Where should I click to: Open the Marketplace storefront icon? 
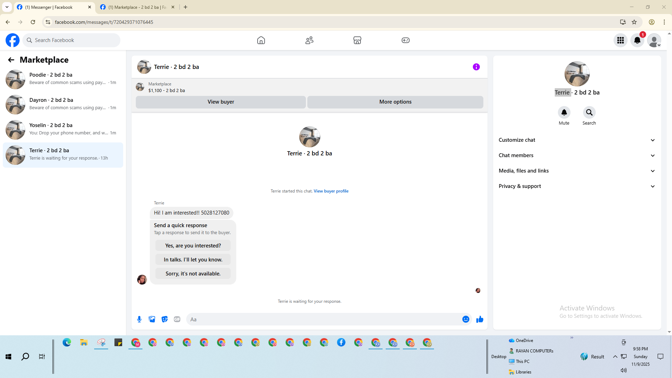click(357, 40)
